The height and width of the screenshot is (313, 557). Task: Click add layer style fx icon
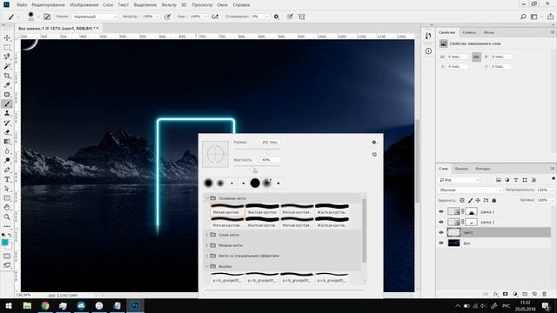tap(495, 294)
